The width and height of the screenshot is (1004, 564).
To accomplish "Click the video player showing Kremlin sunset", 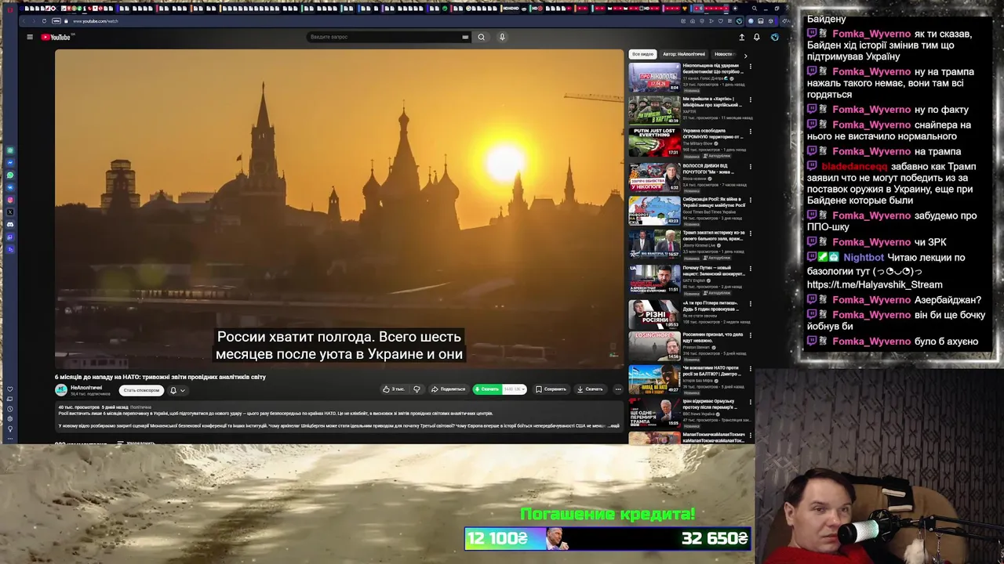I will 340,208.
